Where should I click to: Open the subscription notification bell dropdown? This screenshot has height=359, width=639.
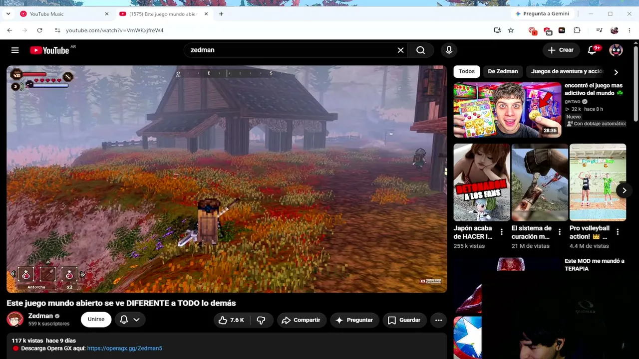click(129, 320)
